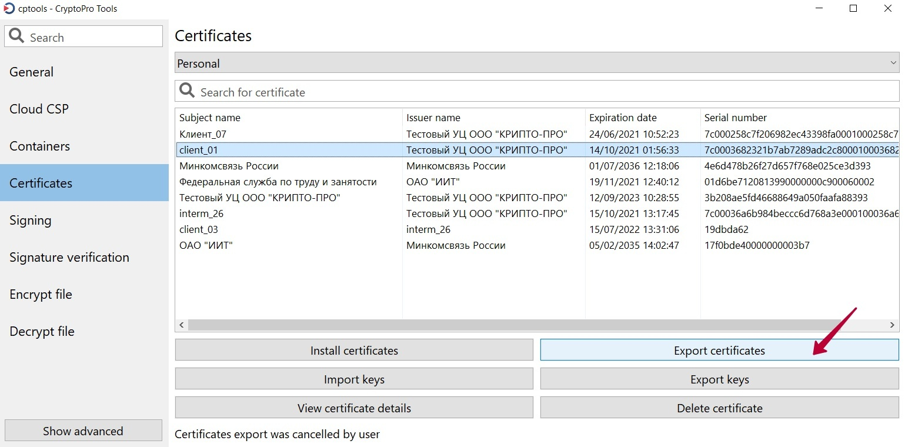Click the magnifier icon in sidebar search
The width and height of the screenshot is (905, 447).
pyautogui.click(x=16, y=36)
